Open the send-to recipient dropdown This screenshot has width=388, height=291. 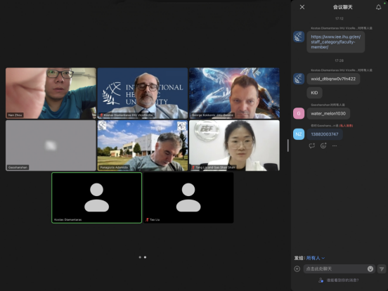pos(316,258)
